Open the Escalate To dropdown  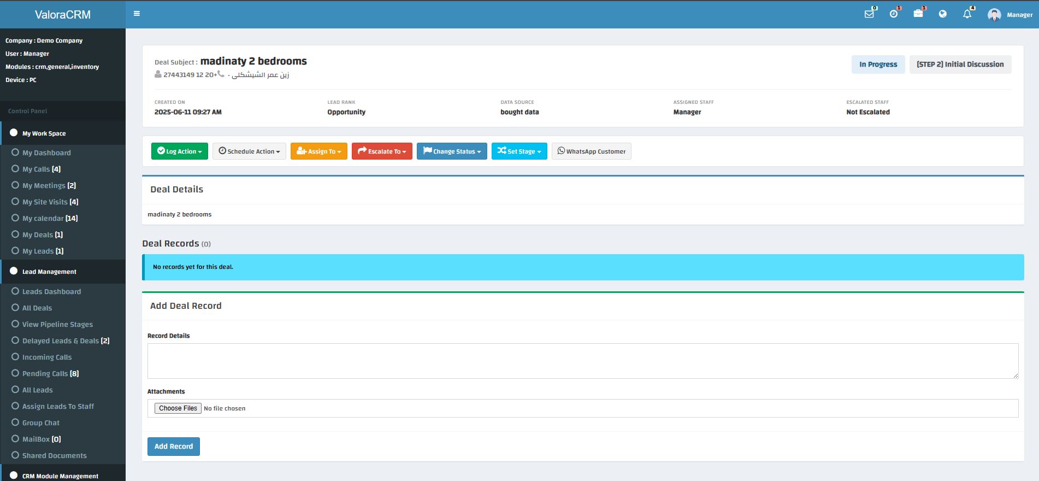click(382, 151)
